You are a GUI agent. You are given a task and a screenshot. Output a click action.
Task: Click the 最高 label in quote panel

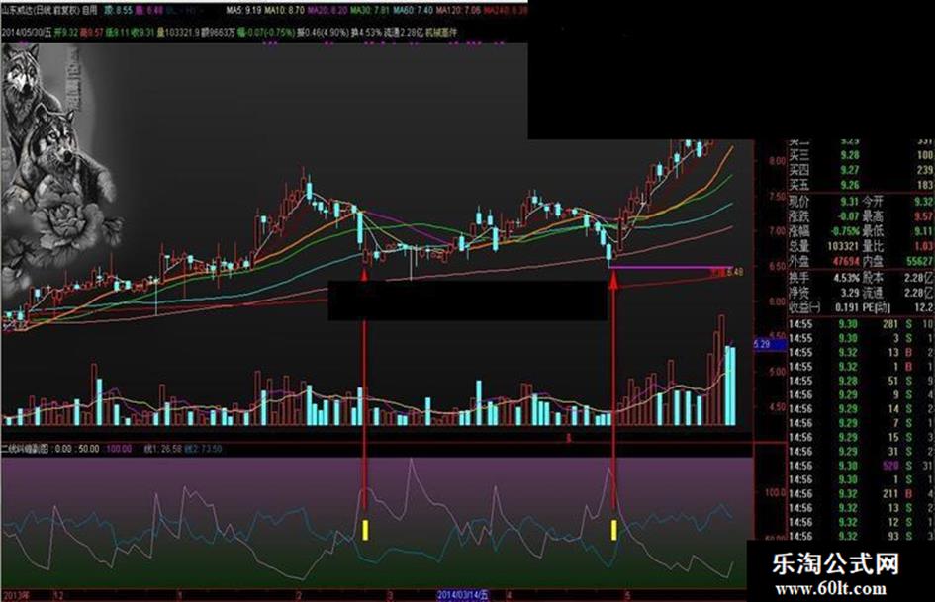coord(873,216)
